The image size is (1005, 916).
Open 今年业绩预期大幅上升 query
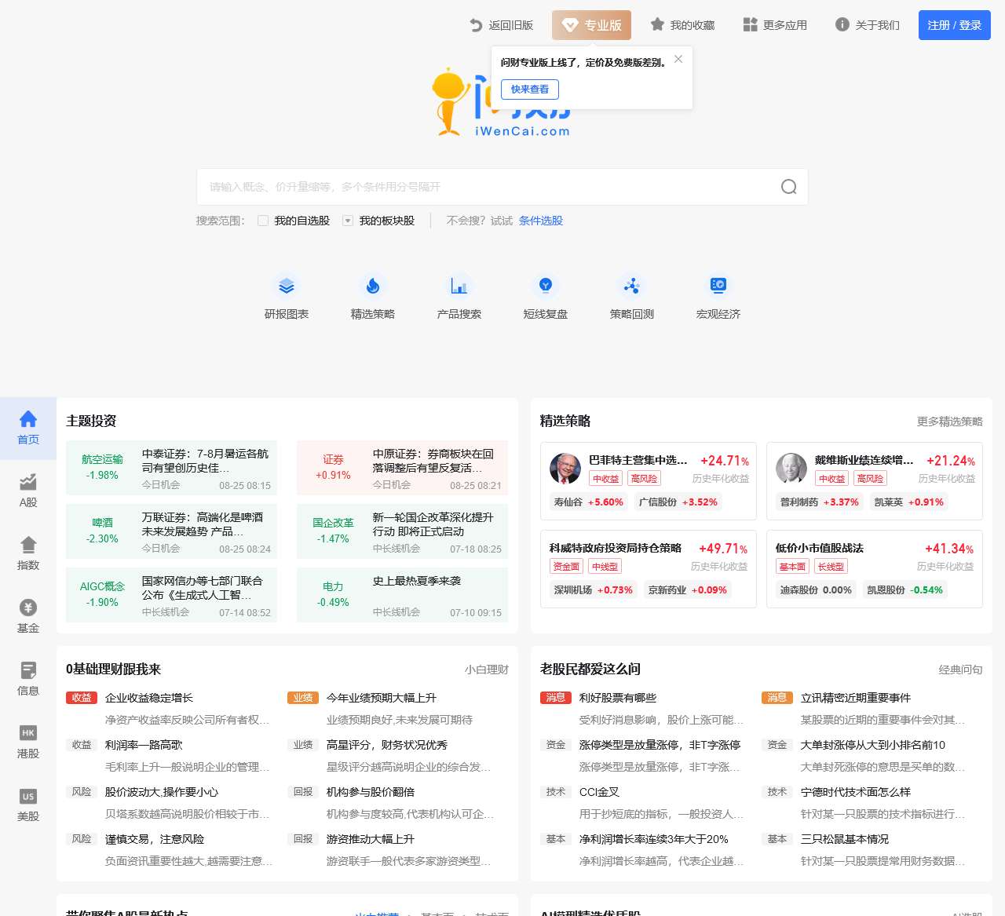[x=382, y=698]
